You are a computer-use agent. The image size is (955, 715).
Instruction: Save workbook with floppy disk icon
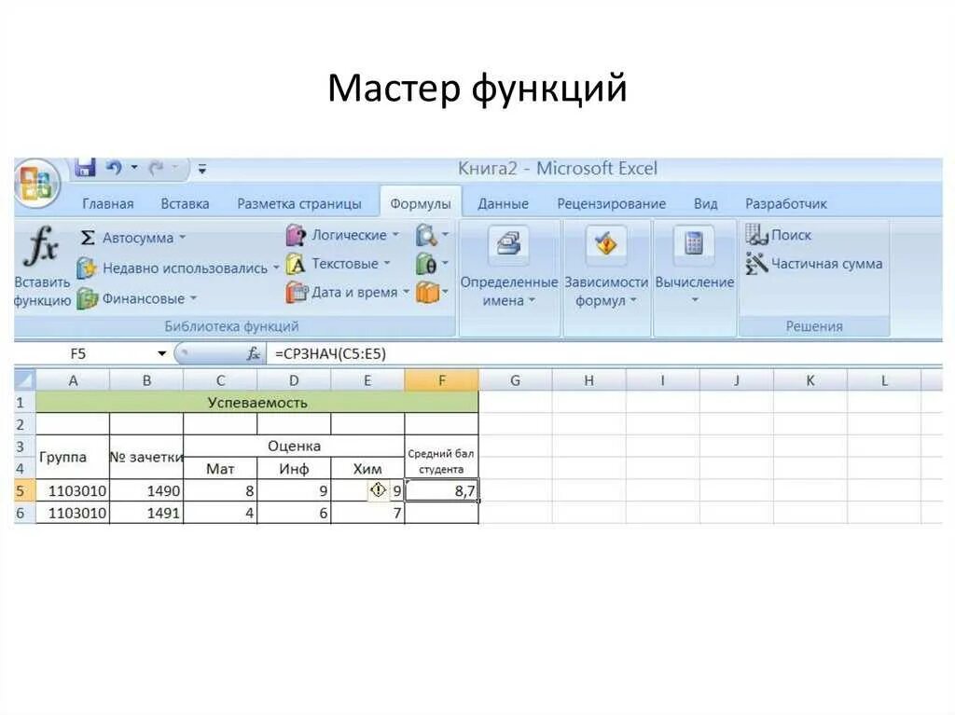click(x=85, y=168)
